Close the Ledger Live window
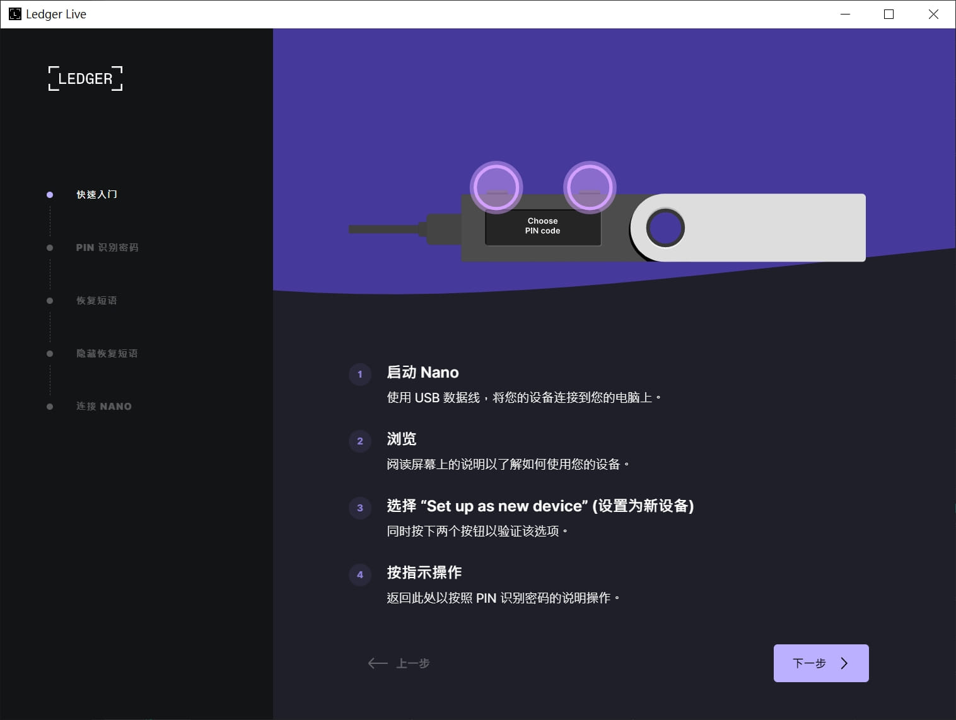The width and height of the screenshot is (956, 720). click(934, 14)
